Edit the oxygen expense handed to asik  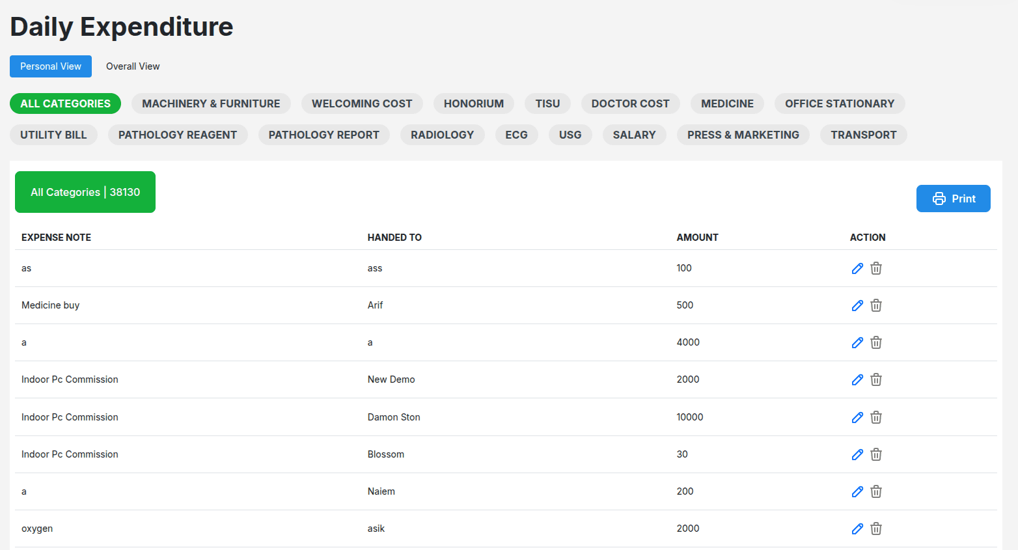857,529
